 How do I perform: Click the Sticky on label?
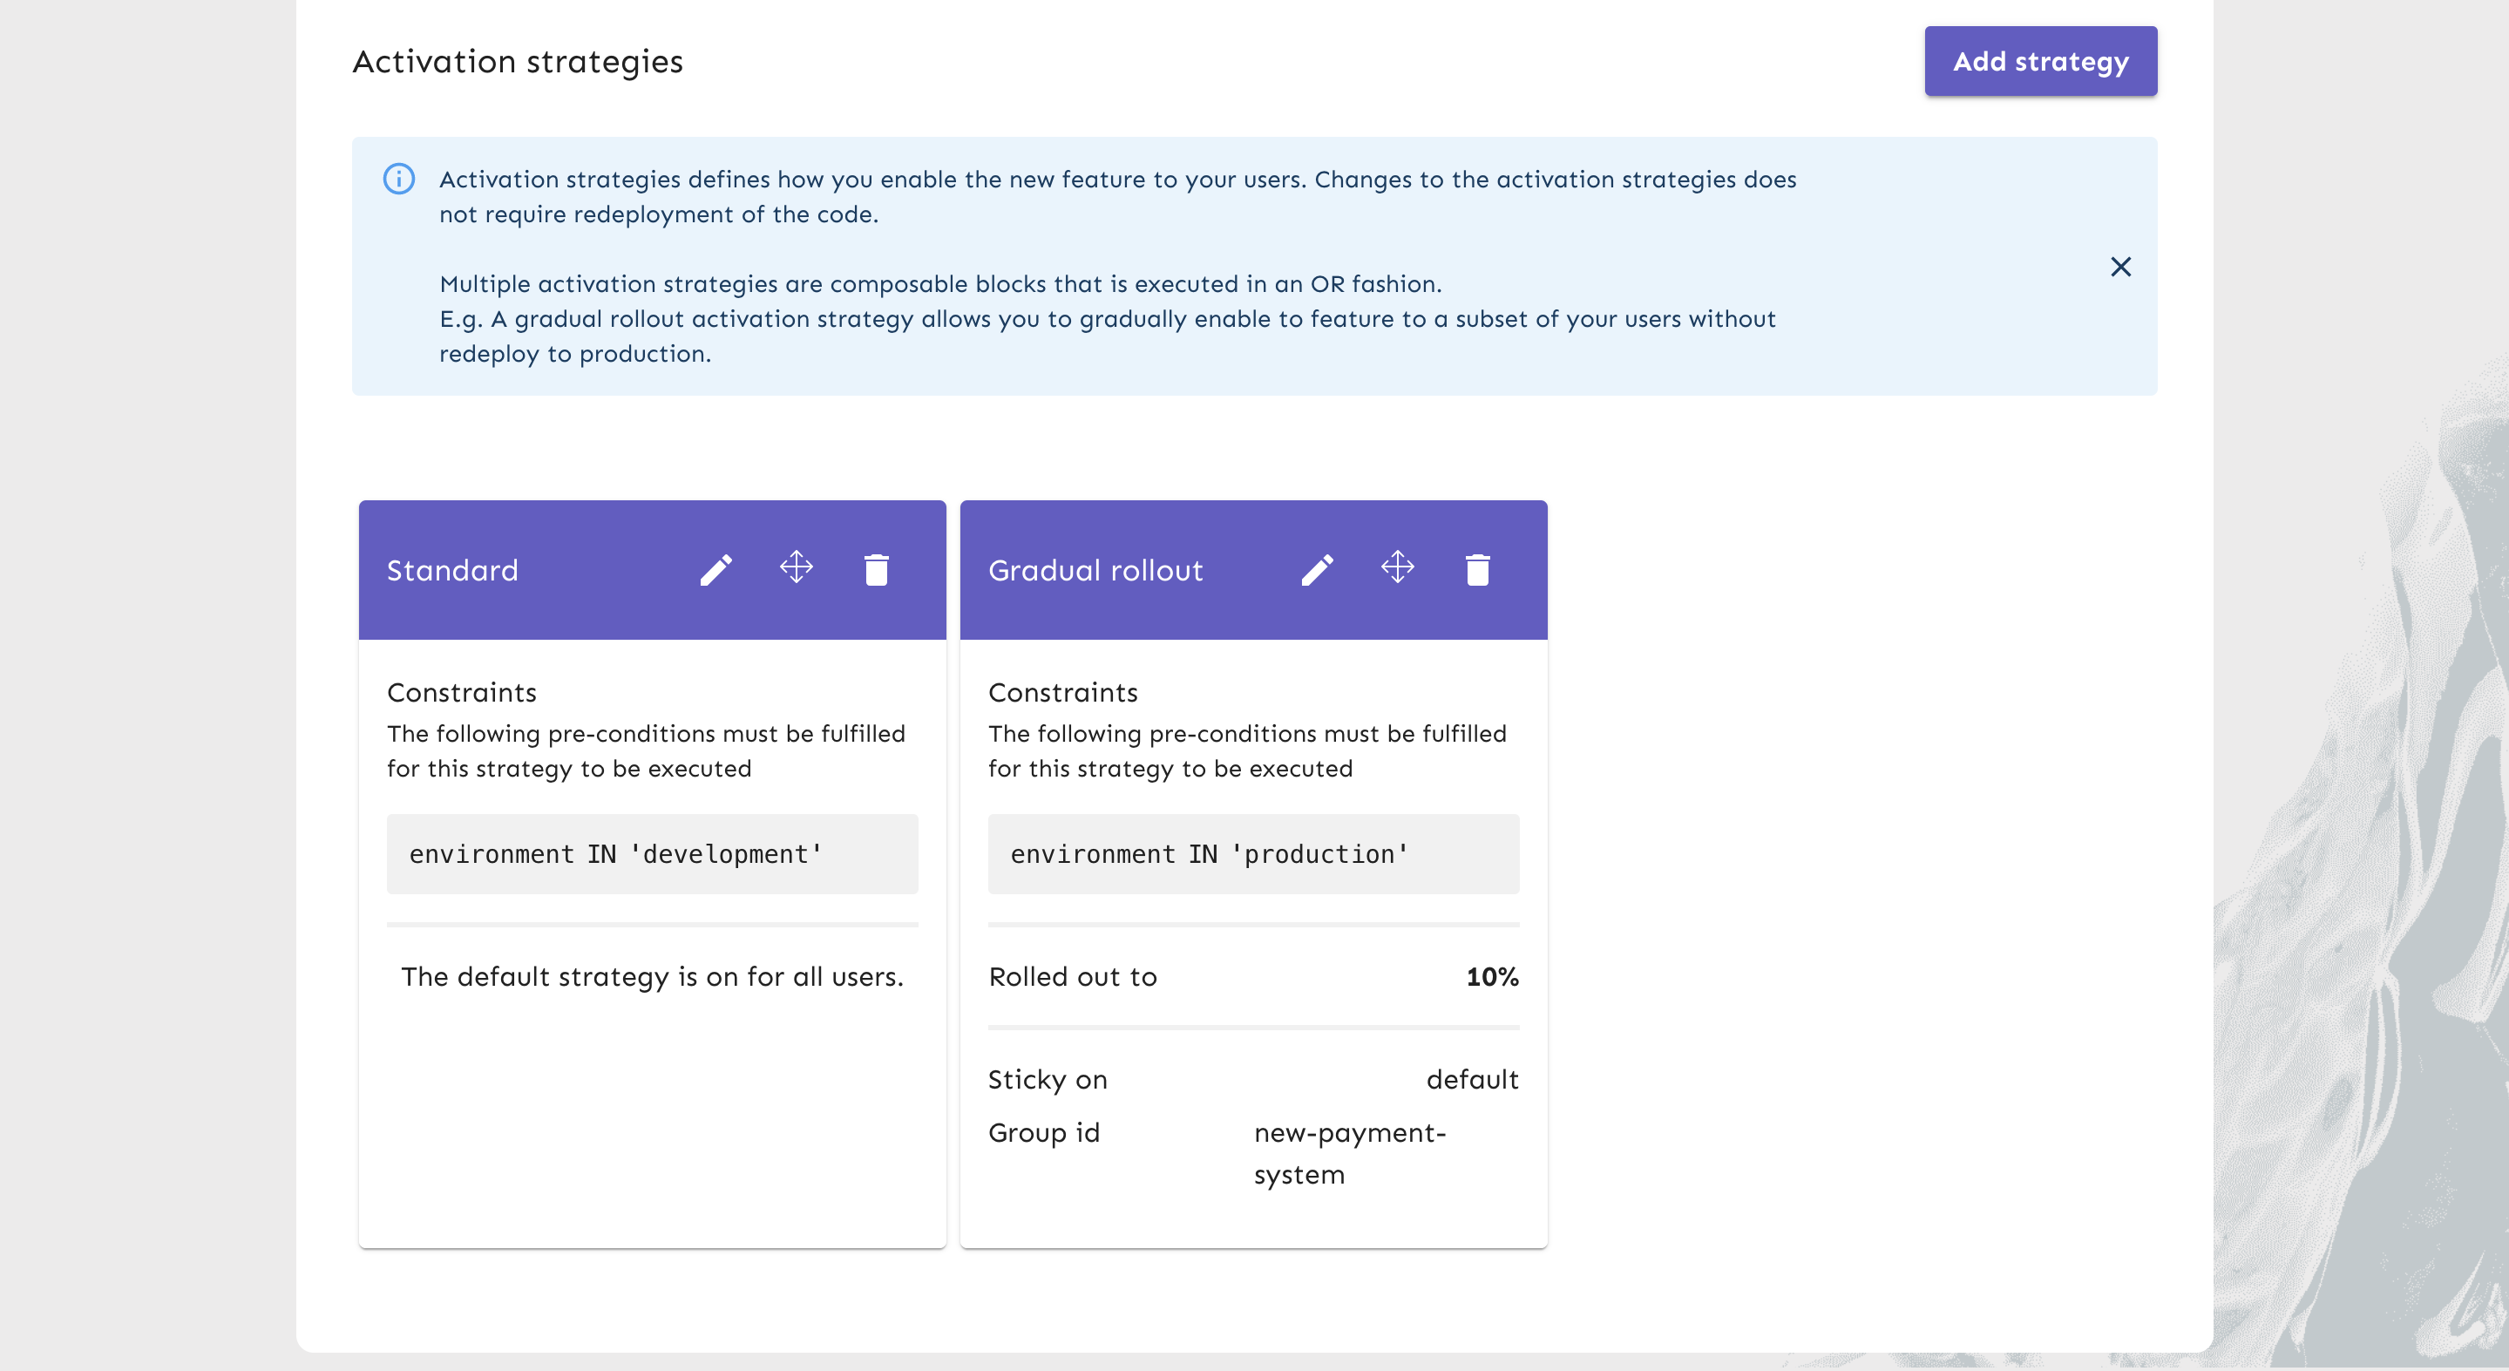tap(1048, 1081)
